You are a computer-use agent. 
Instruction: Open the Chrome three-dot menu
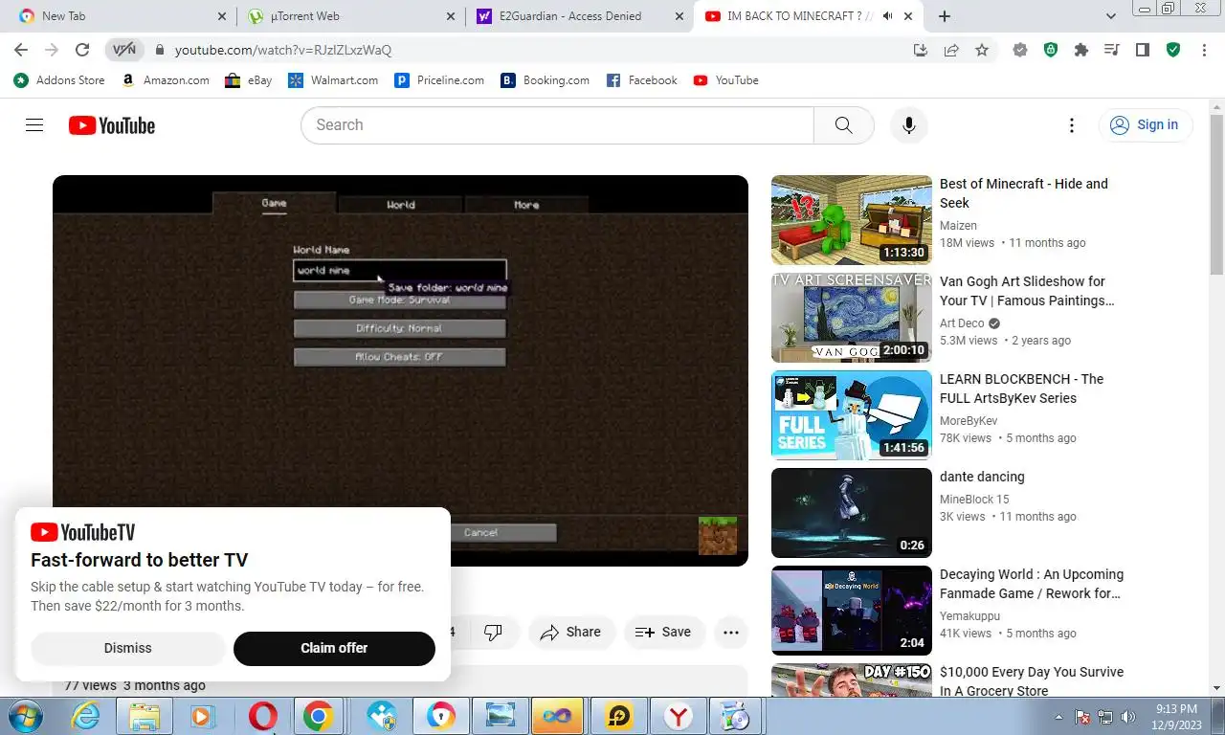pyautogui.click(x=1204, y=50)
